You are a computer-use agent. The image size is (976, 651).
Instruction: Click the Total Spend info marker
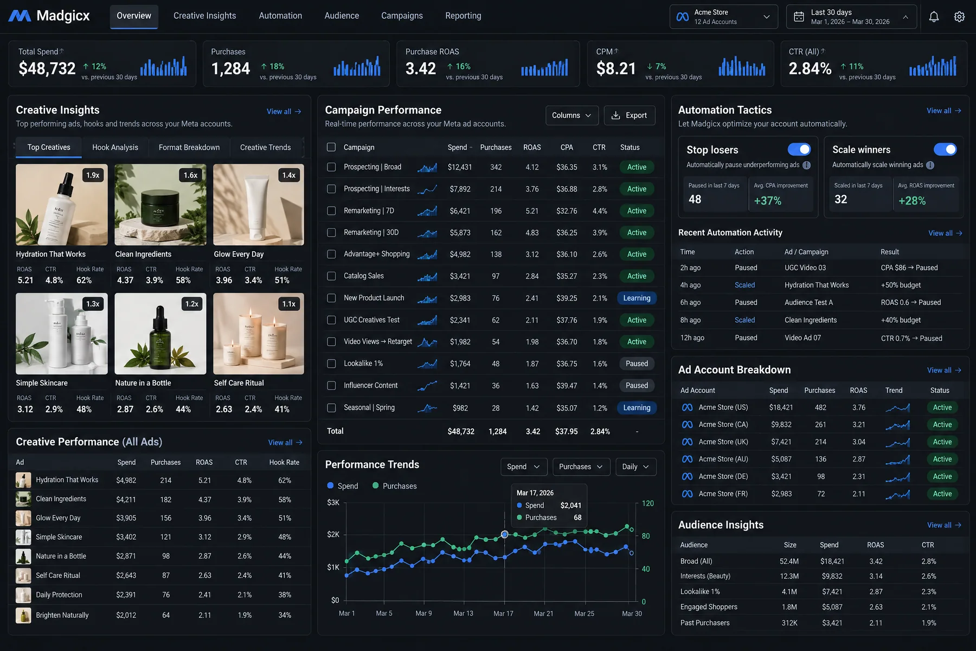coord(62,50)
